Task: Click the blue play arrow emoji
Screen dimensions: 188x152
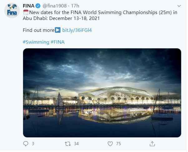Action: tap(58, 30)
